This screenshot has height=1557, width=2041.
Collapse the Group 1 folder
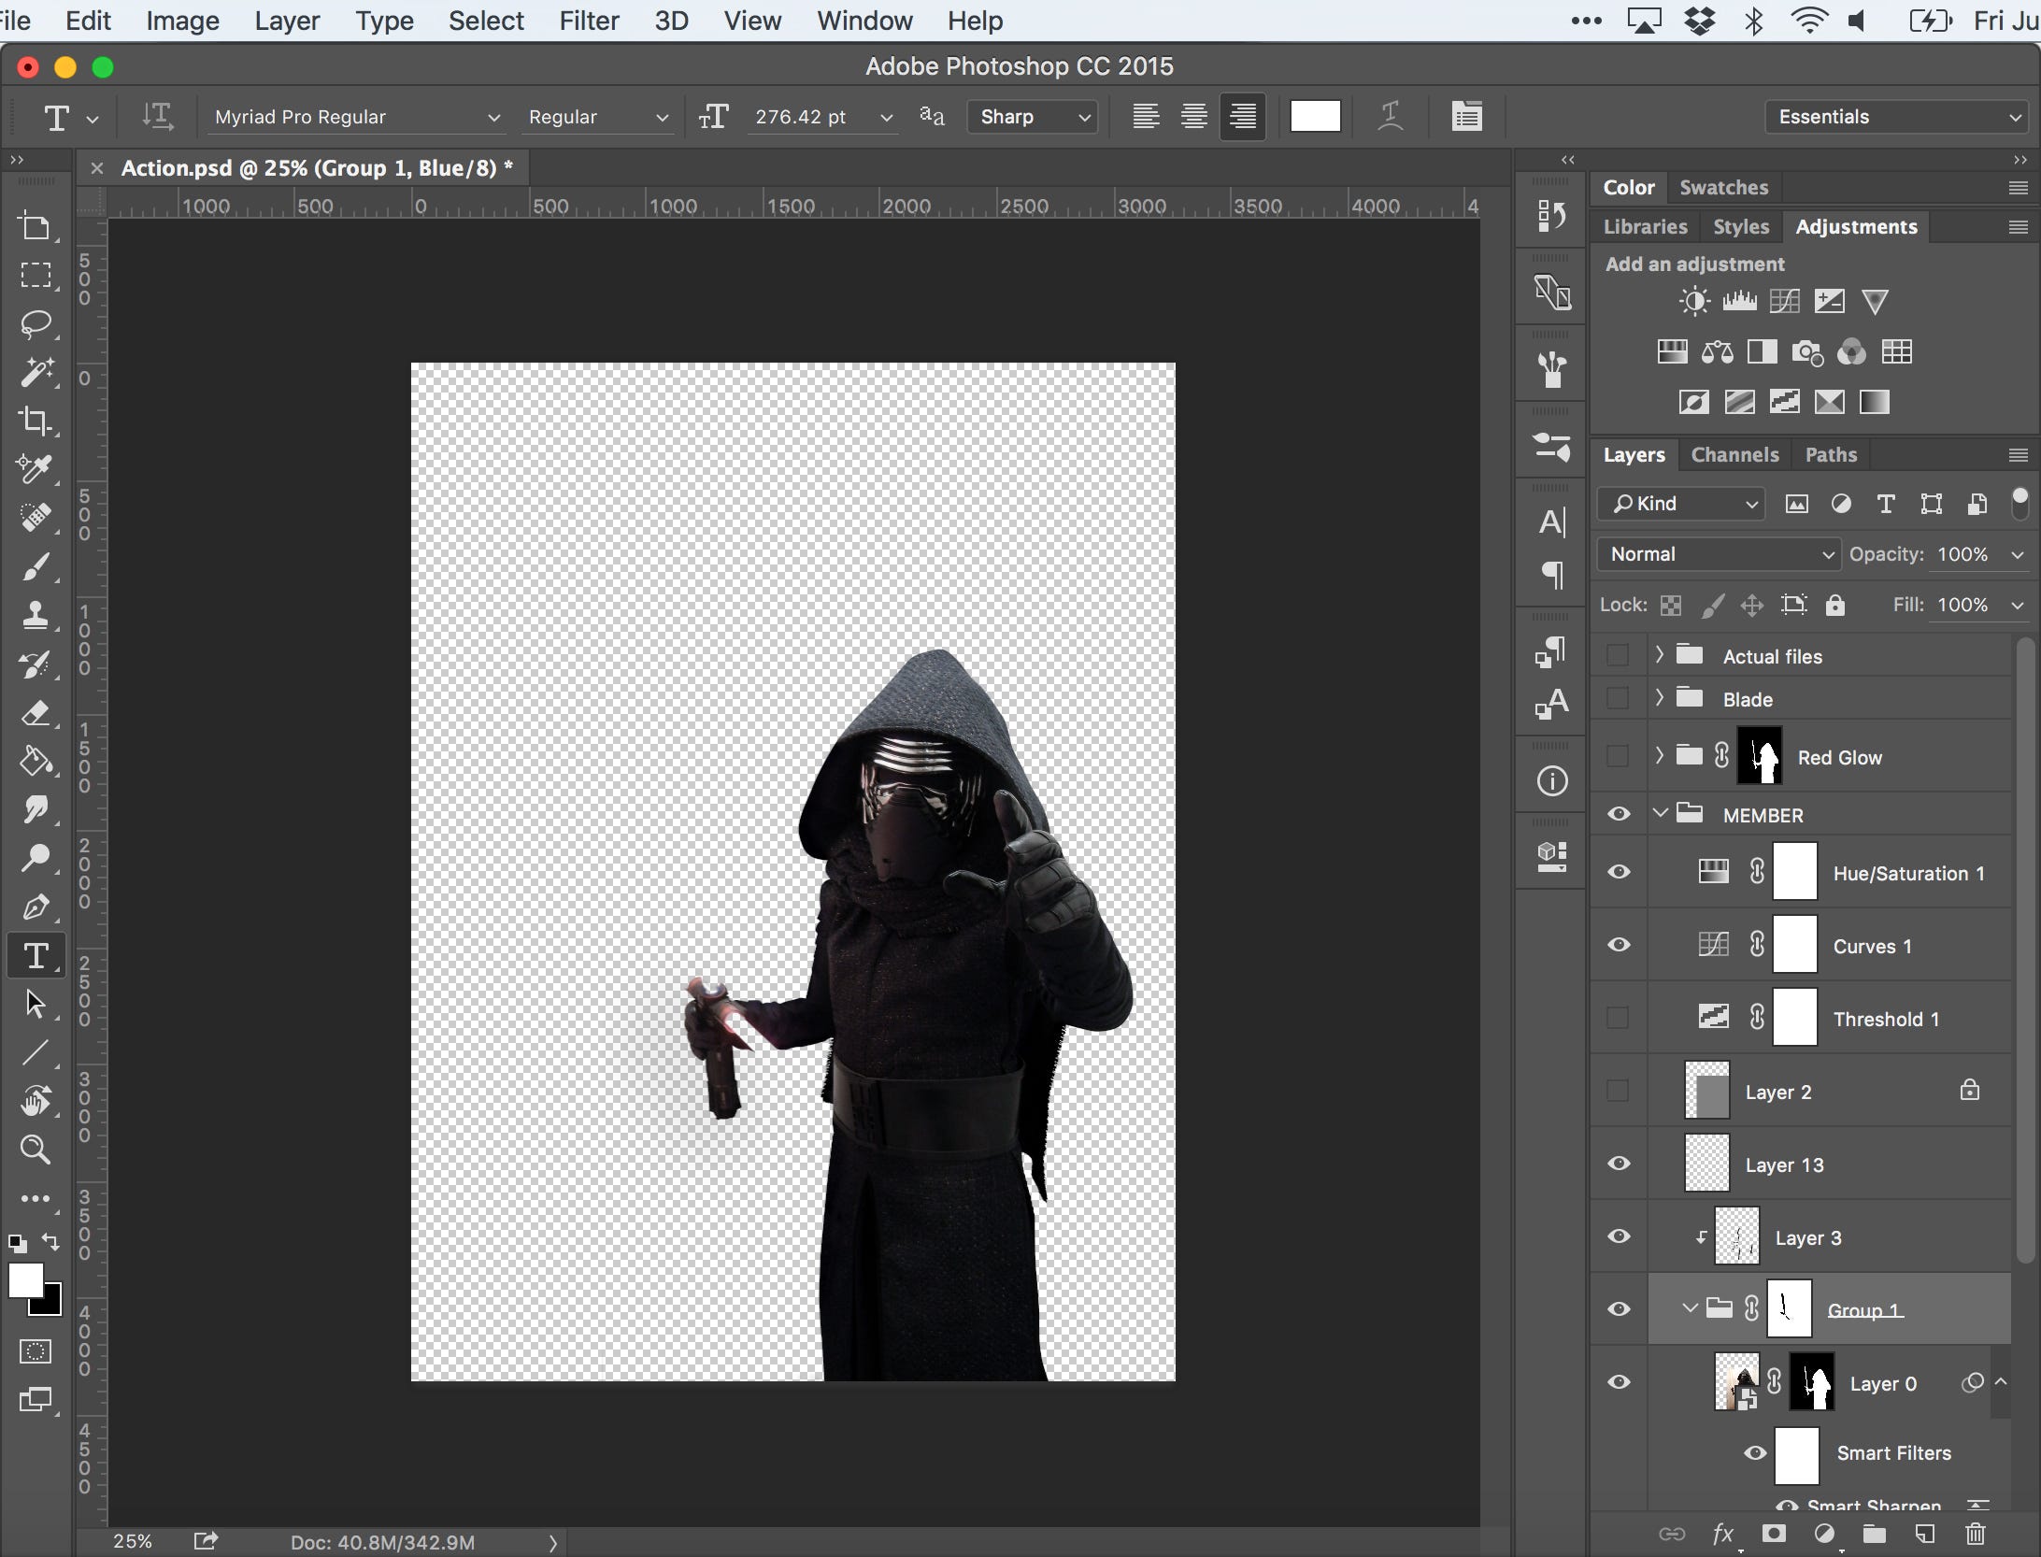(1690, 1308)
